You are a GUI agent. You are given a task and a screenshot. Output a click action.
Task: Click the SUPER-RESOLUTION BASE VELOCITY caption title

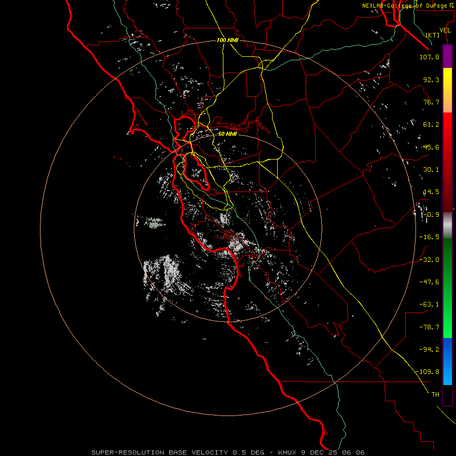160,452
